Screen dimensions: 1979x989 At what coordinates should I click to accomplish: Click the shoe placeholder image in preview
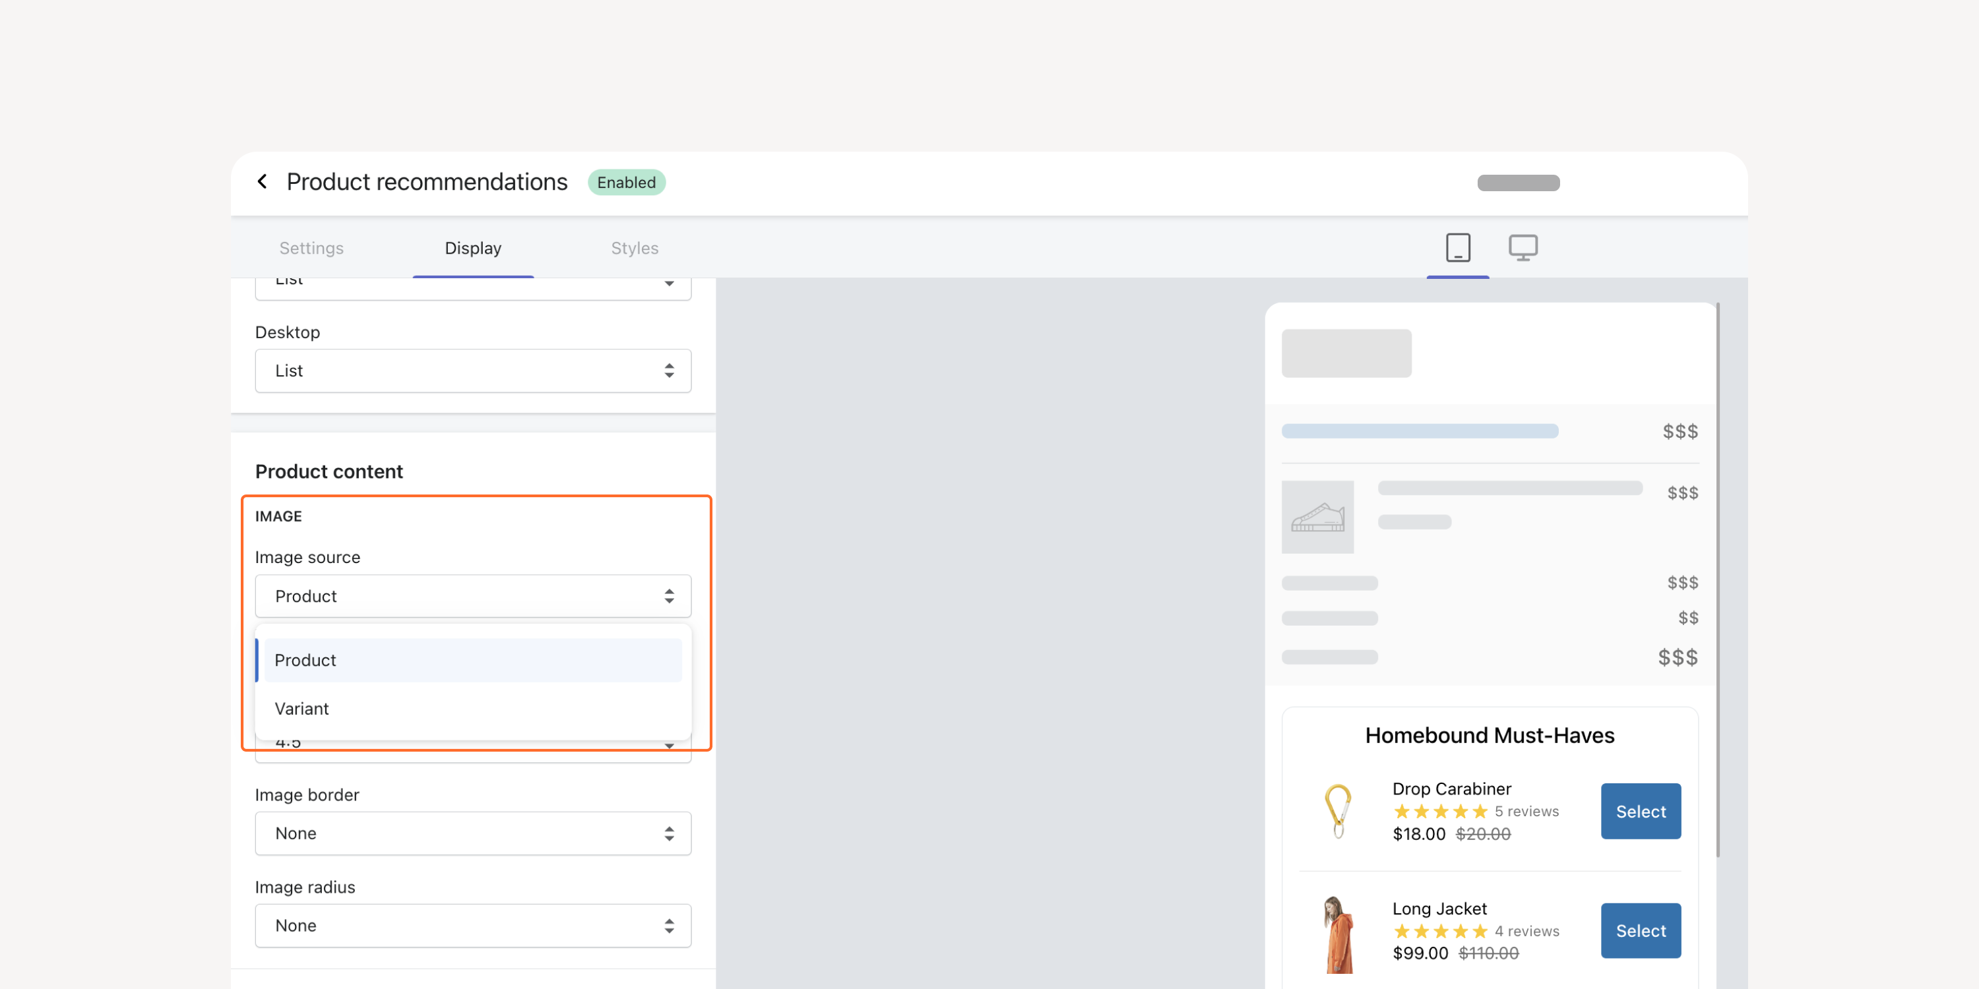click(x=1317, y=517)
